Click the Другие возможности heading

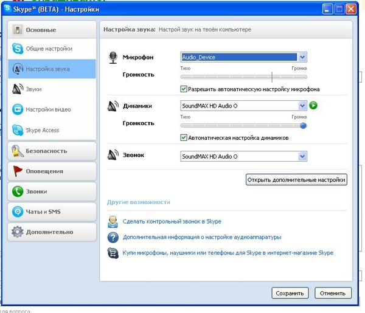[139, 202]
